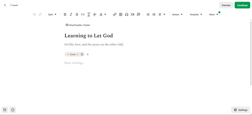Viewport: 252px width, 115px height.
Task: Open the Style dropdown
Action: coord(52,14)
